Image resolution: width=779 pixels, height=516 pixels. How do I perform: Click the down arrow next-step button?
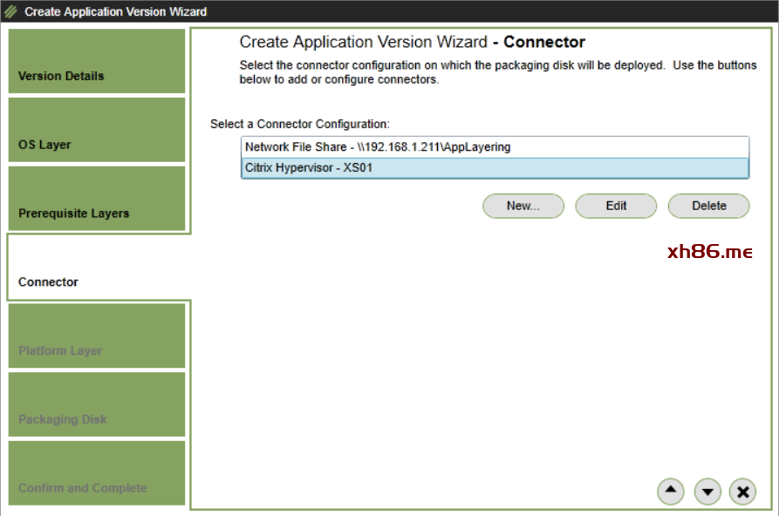click(x=707, y=492)
